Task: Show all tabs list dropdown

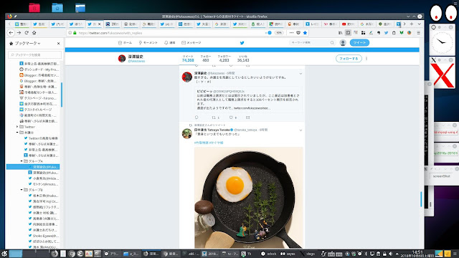Action: (419, 24)
